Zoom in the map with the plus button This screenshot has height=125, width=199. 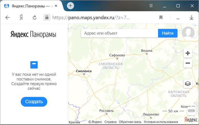pyautogui.click(x=188, y=53)
